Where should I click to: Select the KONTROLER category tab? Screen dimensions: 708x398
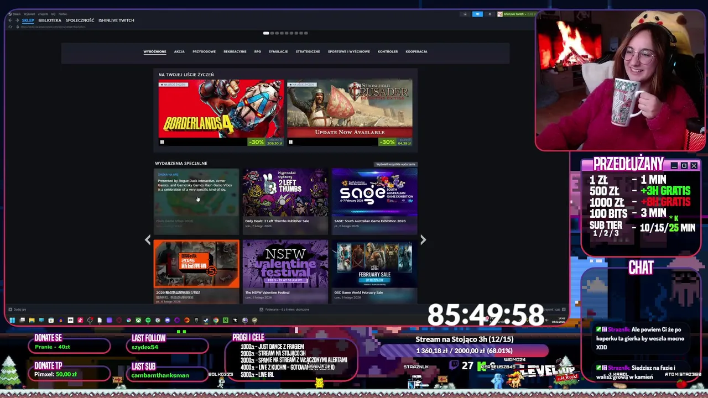point(388,51)
